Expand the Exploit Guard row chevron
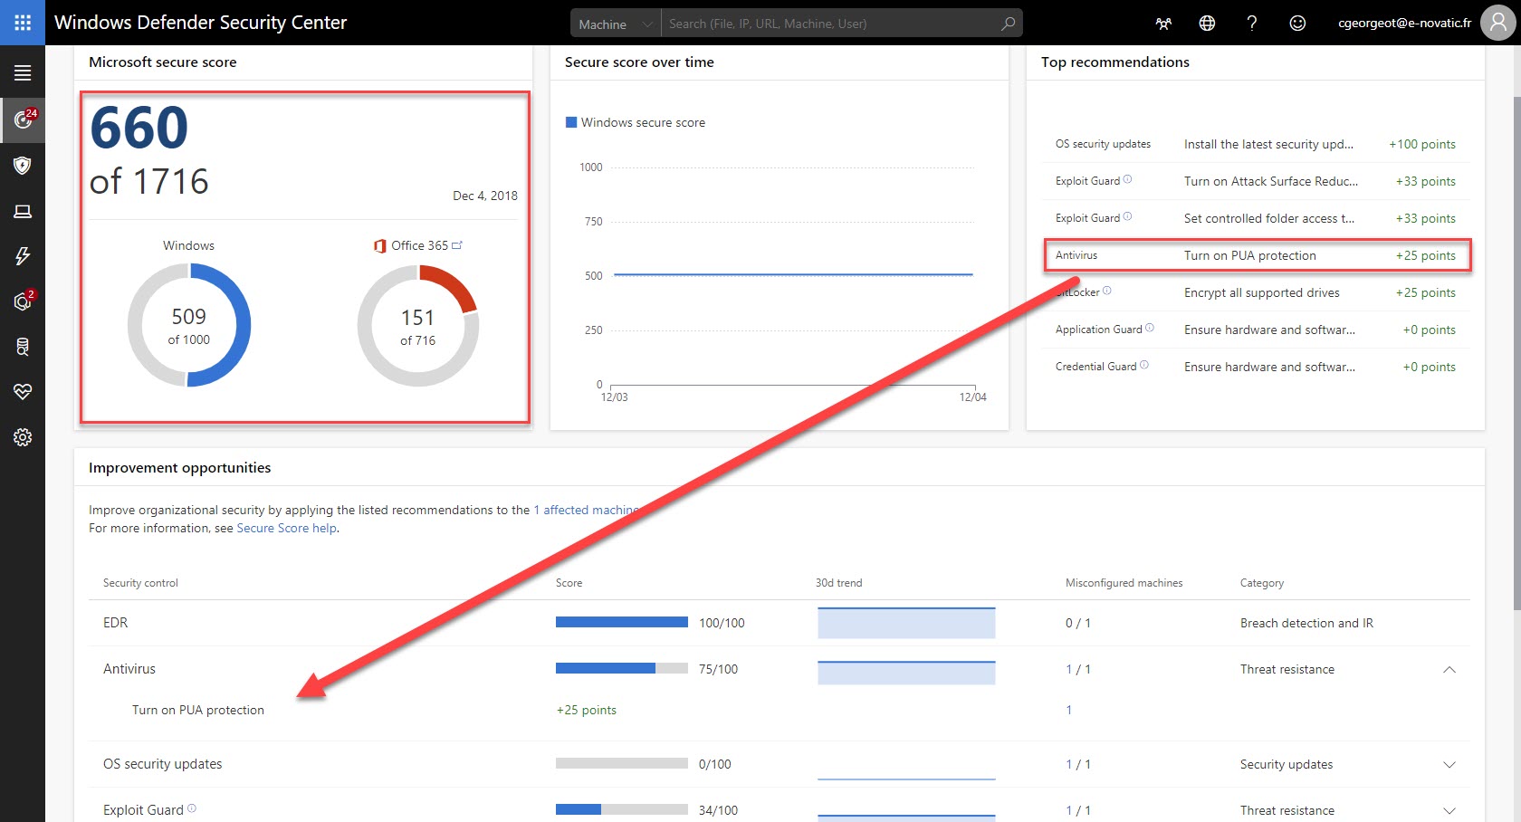Image resolution: width=1521 pixels, height=822 pixels. point(1449,811)
